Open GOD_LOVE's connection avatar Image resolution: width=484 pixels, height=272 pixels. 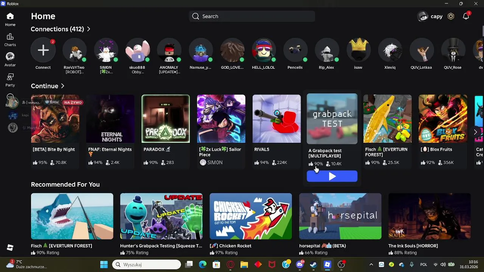click(232, 50)
